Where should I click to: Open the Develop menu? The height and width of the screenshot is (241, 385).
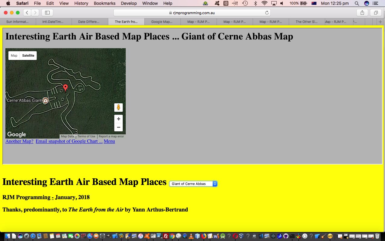click(129, 3)
